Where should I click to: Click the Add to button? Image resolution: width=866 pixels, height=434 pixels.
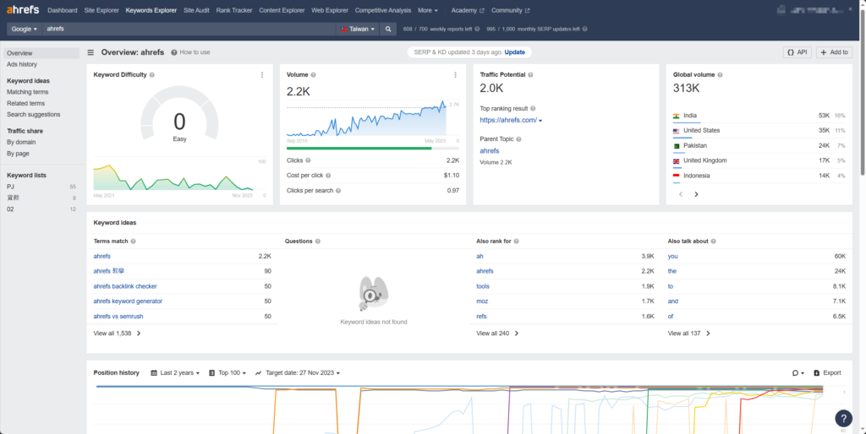tap(834, 52)
